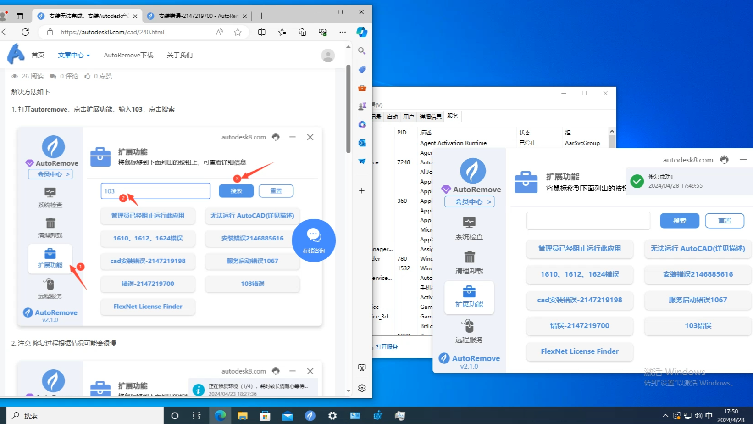Select 启动 tab in Task Manager
Image resolution: width=753 pixels, height=424 pixels.
[392, 117]
